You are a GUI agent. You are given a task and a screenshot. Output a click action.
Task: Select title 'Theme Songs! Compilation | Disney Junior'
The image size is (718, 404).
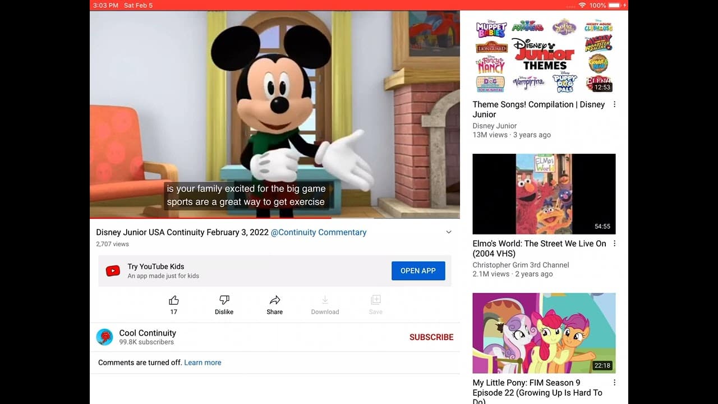point(539,109)
